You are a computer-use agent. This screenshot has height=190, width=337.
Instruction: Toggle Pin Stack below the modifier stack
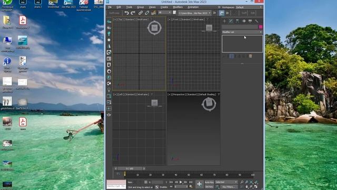(224, 56)
